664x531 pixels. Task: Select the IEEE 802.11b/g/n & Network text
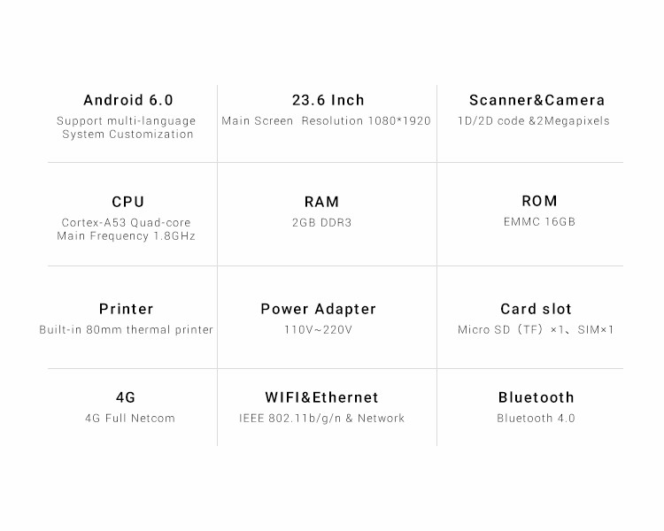point(322,419)
